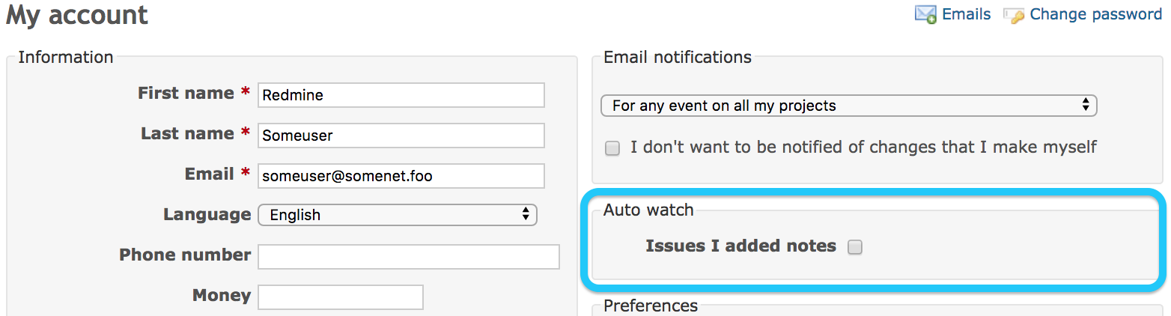Expand the email notifications event dropdown
1171x316 pixels.
pyautogui.click(x=848, y=106)
